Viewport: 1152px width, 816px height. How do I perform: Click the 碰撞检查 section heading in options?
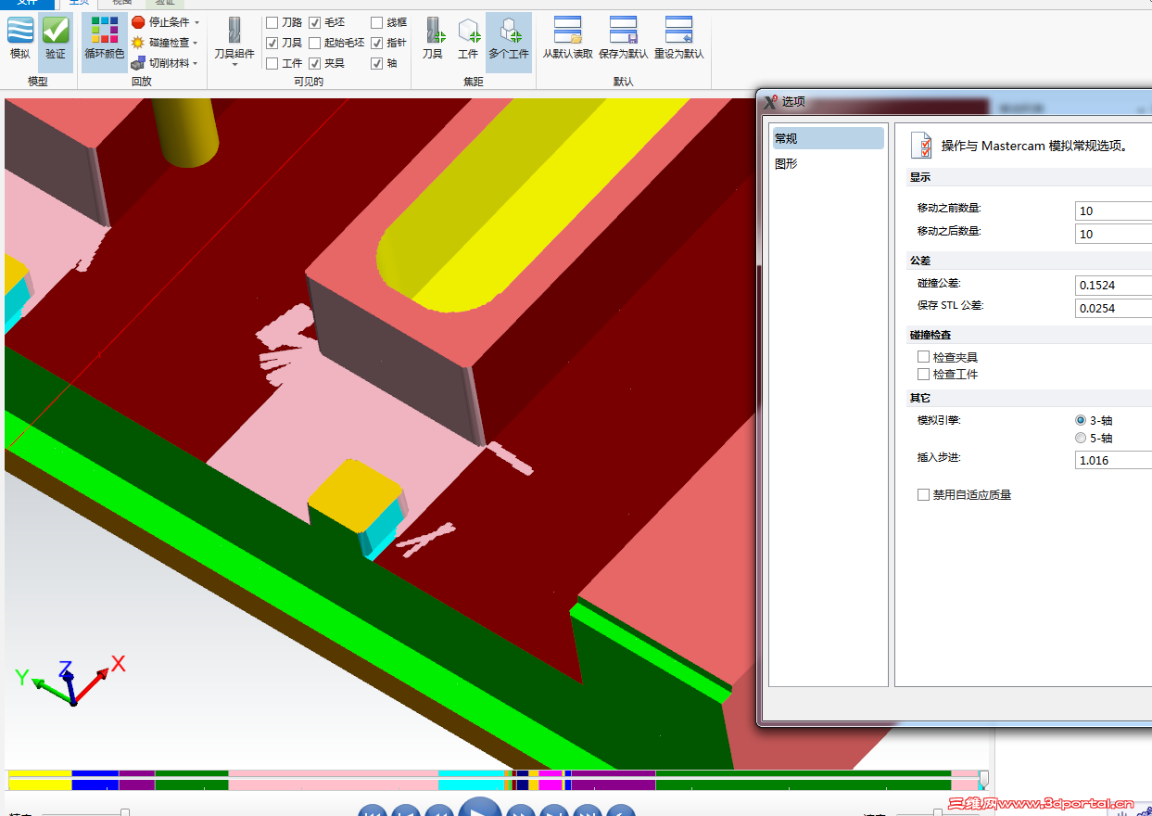[930, 335]
